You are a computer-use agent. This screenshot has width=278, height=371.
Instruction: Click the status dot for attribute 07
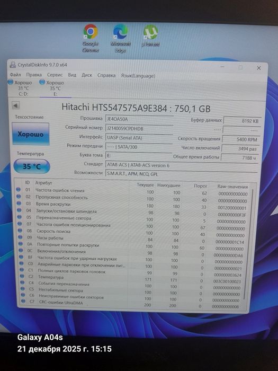(x=20, y=223)
